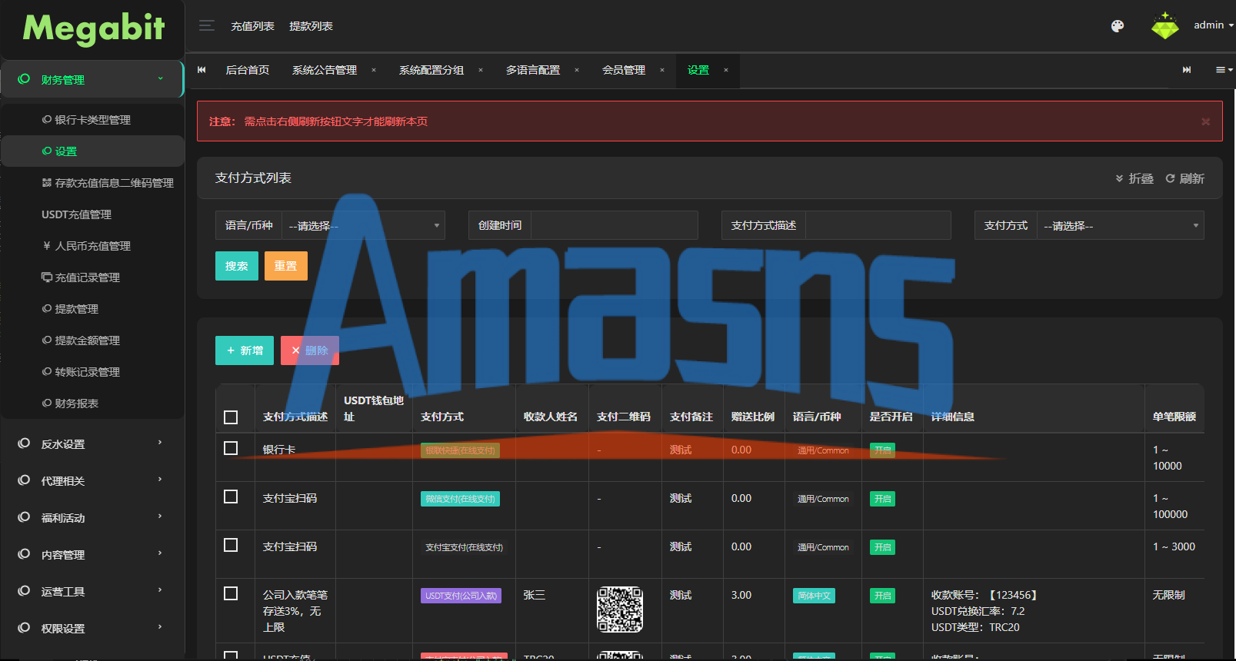This screenshot has height=661, width=1236.
Task: Jump to last tab using forward icon
Action: [x=1187, y=70]
